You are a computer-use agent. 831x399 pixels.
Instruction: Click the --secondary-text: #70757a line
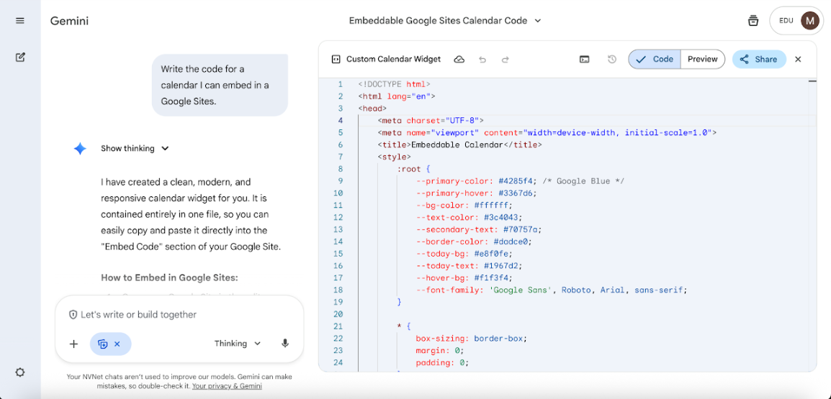coord(479,229)
